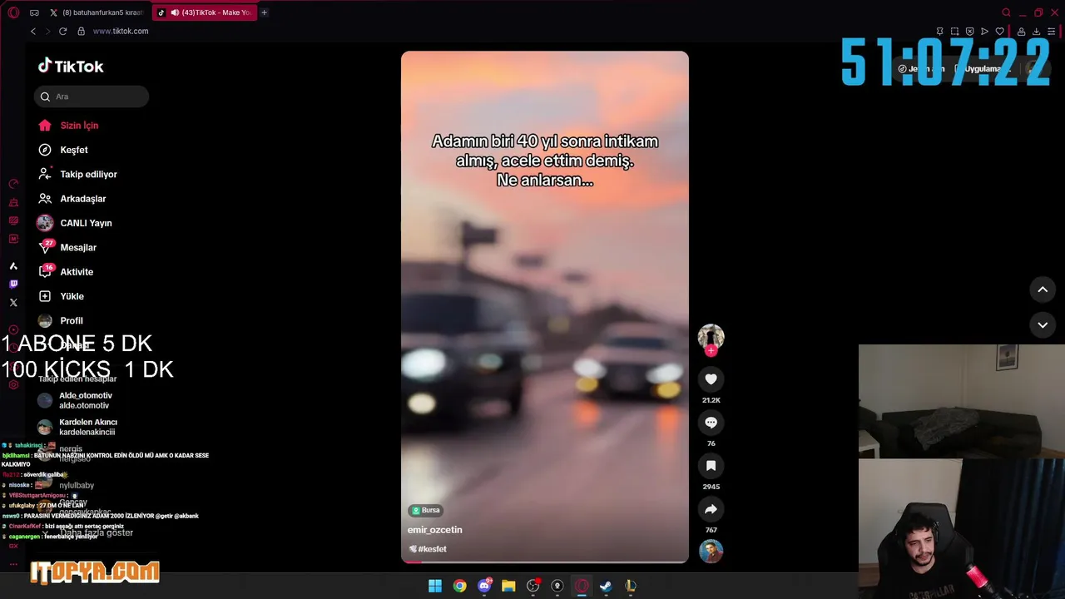Click the TikTok logo

coord(71,66)
